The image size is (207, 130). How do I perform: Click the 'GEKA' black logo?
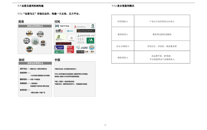tap(80, 52)
